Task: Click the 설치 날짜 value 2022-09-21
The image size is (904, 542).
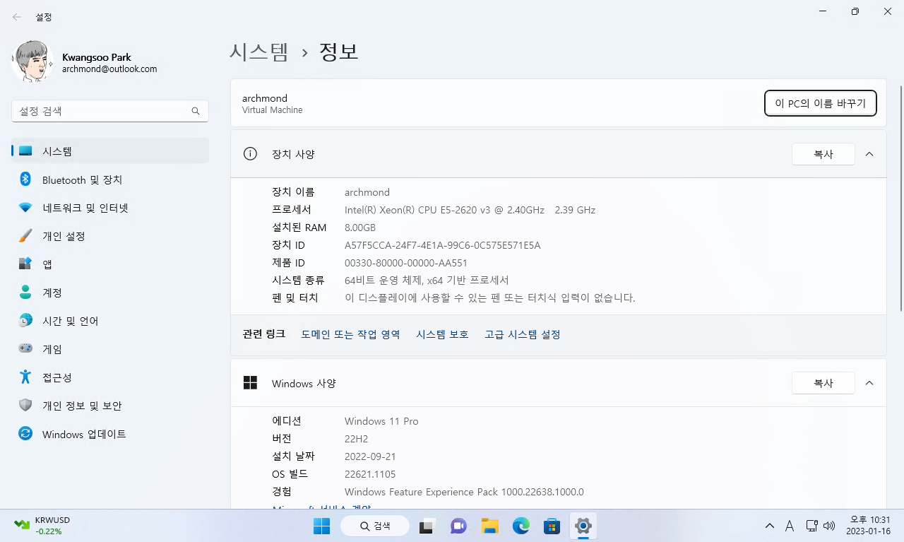Action: [370, 456]
